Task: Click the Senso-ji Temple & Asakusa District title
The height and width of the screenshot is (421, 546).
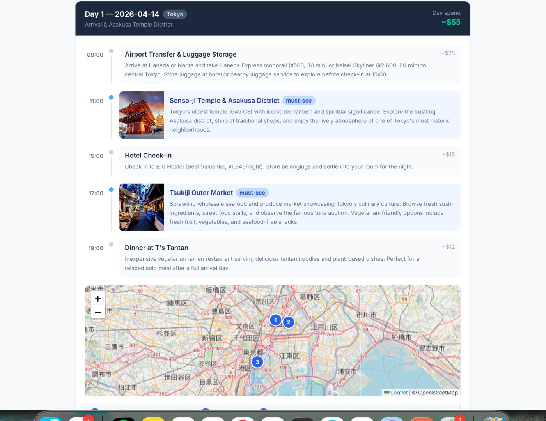Action: point(224,101)
